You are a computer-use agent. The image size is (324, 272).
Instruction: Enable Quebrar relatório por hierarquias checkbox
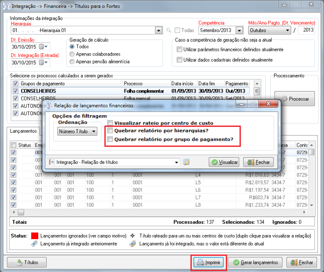point(110,131)
